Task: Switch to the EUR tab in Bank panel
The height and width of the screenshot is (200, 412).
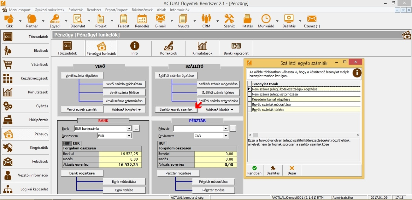Action: [x=77, y=143]
